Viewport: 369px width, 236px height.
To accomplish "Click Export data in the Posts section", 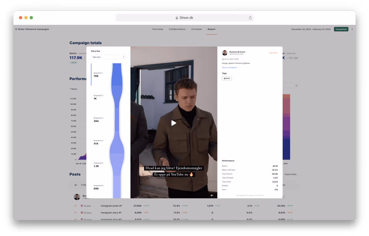I will 291,174.
